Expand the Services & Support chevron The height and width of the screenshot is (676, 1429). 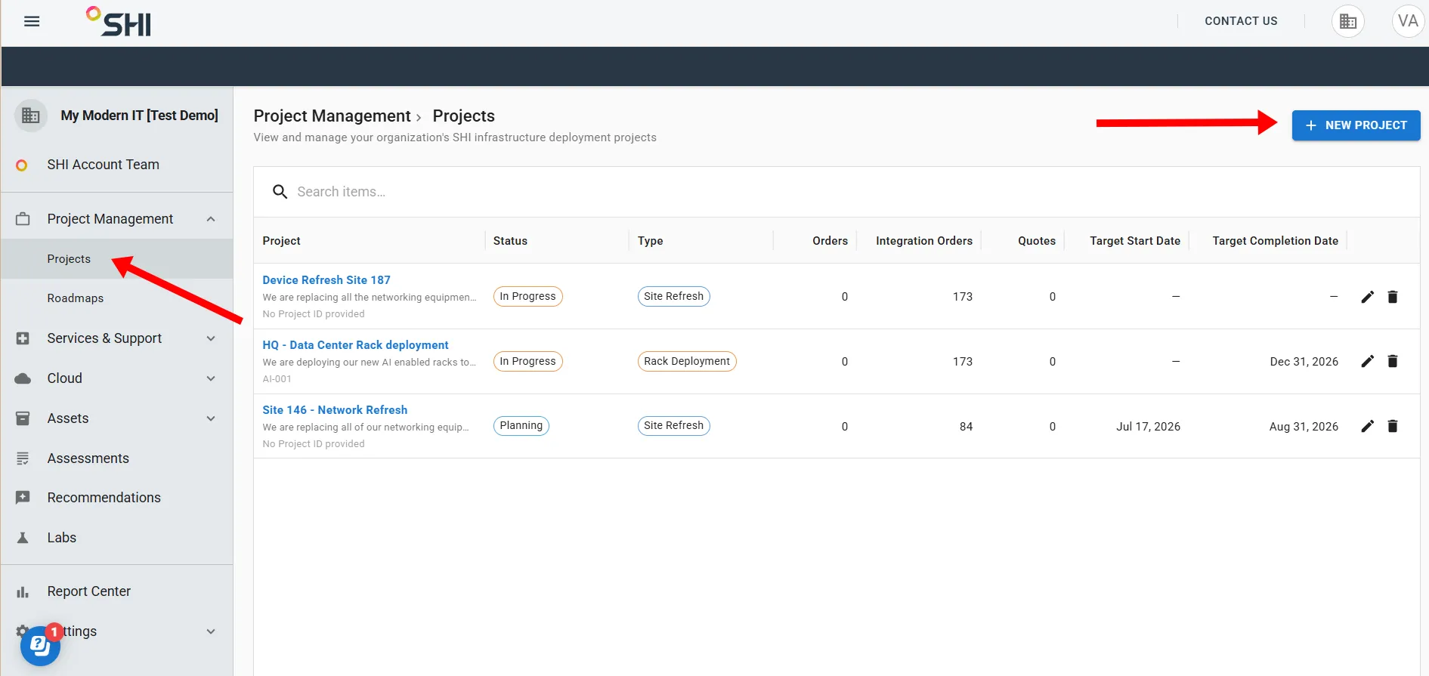click(211, 338)
